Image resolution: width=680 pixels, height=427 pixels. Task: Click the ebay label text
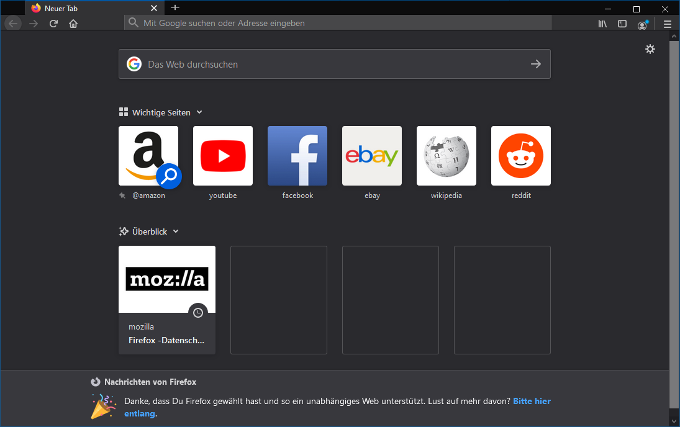tap(372, 196)
